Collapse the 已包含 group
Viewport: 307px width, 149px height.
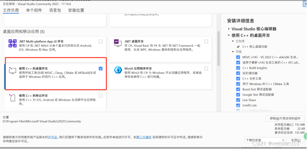(x=233, y=41)
